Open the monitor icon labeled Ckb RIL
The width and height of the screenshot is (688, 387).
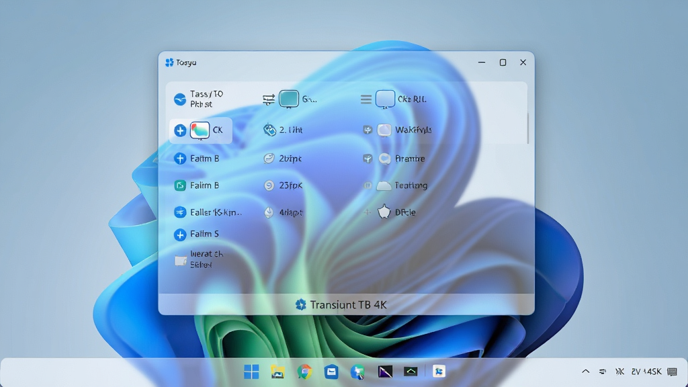tap(385, 99)
